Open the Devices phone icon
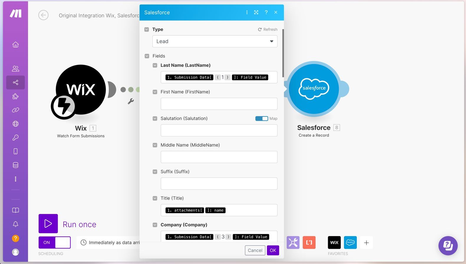Screen dimensions: 466x264 click(x=16, y=151)
